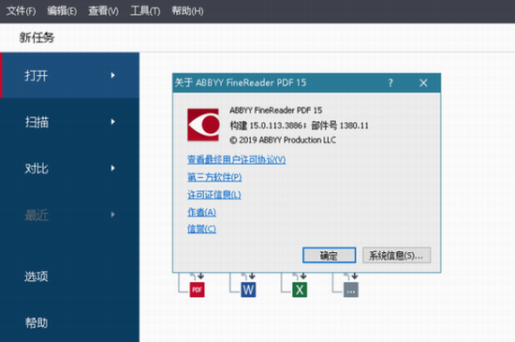The width and height of the screenshot is (515, 342).
Task: Click the green Excel conversion icon
Action: 300,290
